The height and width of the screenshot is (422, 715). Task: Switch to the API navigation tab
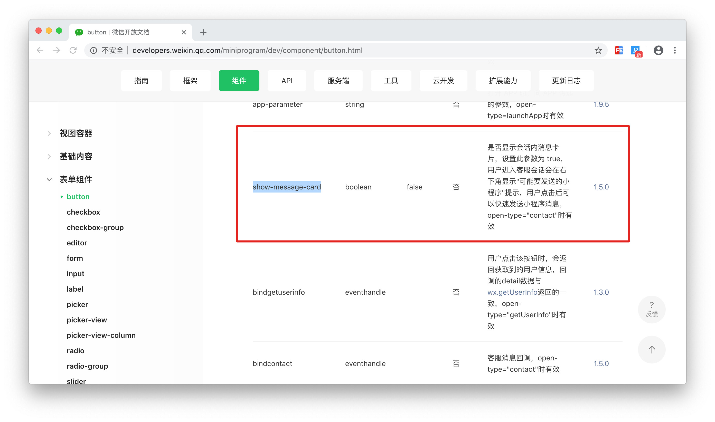pyautogui.click(x=287, y=81)
